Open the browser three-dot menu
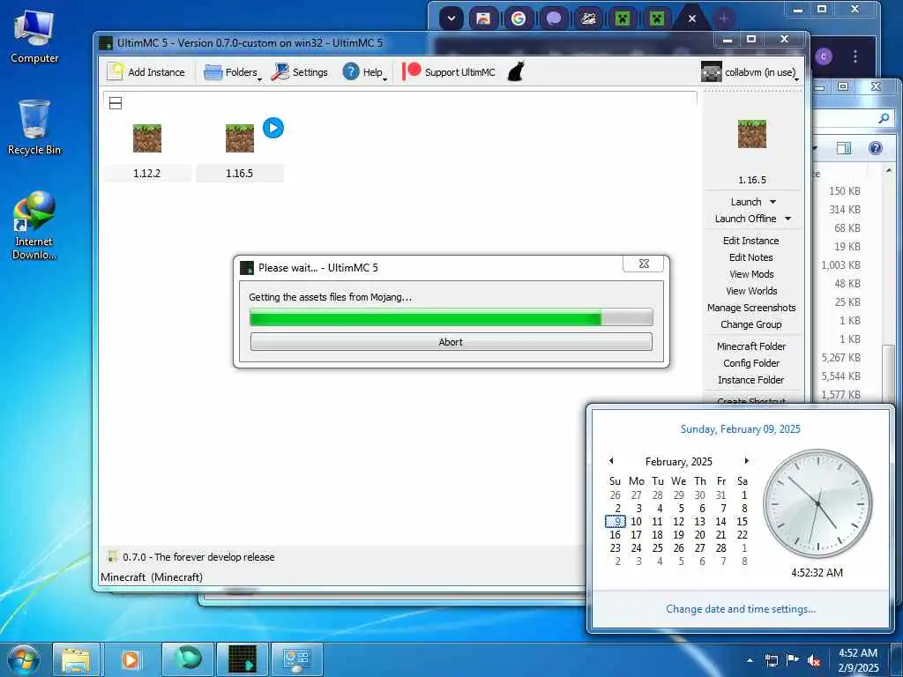 855,56
